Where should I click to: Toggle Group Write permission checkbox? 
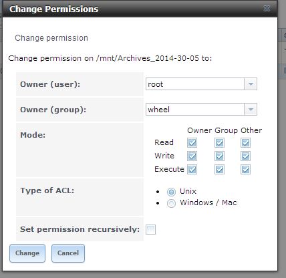pyautogui.click(x=219, y=156)
